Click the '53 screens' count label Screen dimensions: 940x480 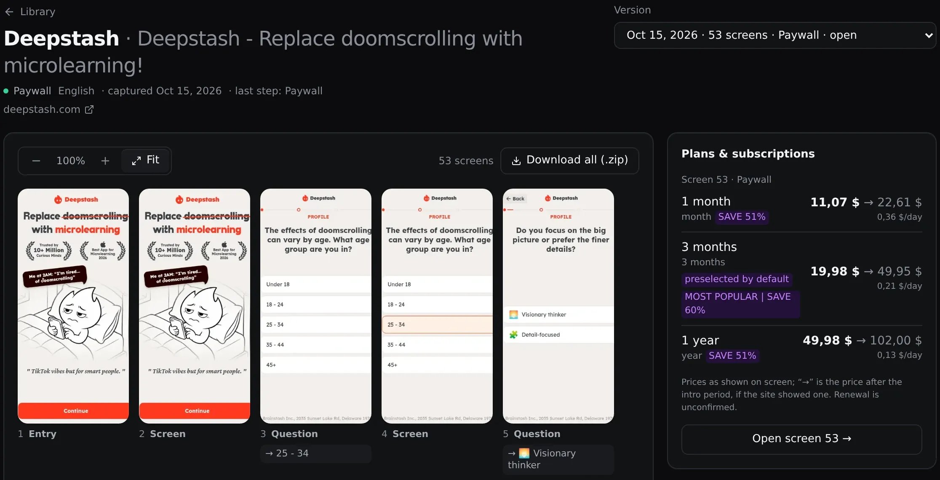(x=466, y=161)
